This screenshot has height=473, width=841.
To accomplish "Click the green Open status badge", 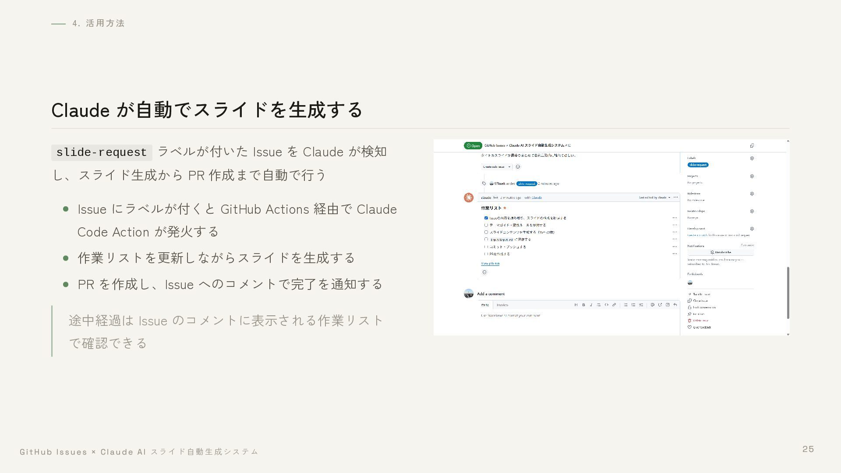I will 473,145.
